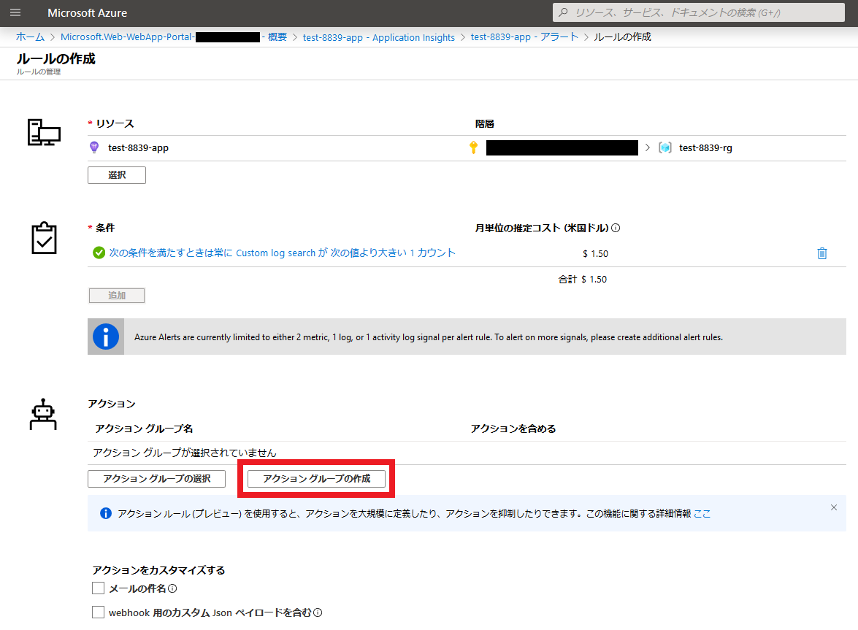The image size is (858, 630).
Task: Open the hamburger portal menu
Action: pos(15,12)
